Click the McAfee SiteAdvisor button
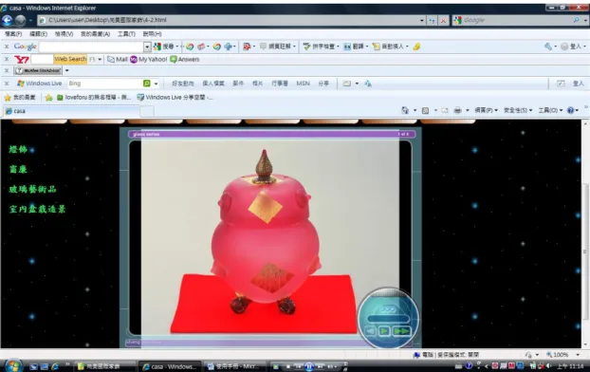The height and width of the screenshot is (372, 590). pos(38,70)
